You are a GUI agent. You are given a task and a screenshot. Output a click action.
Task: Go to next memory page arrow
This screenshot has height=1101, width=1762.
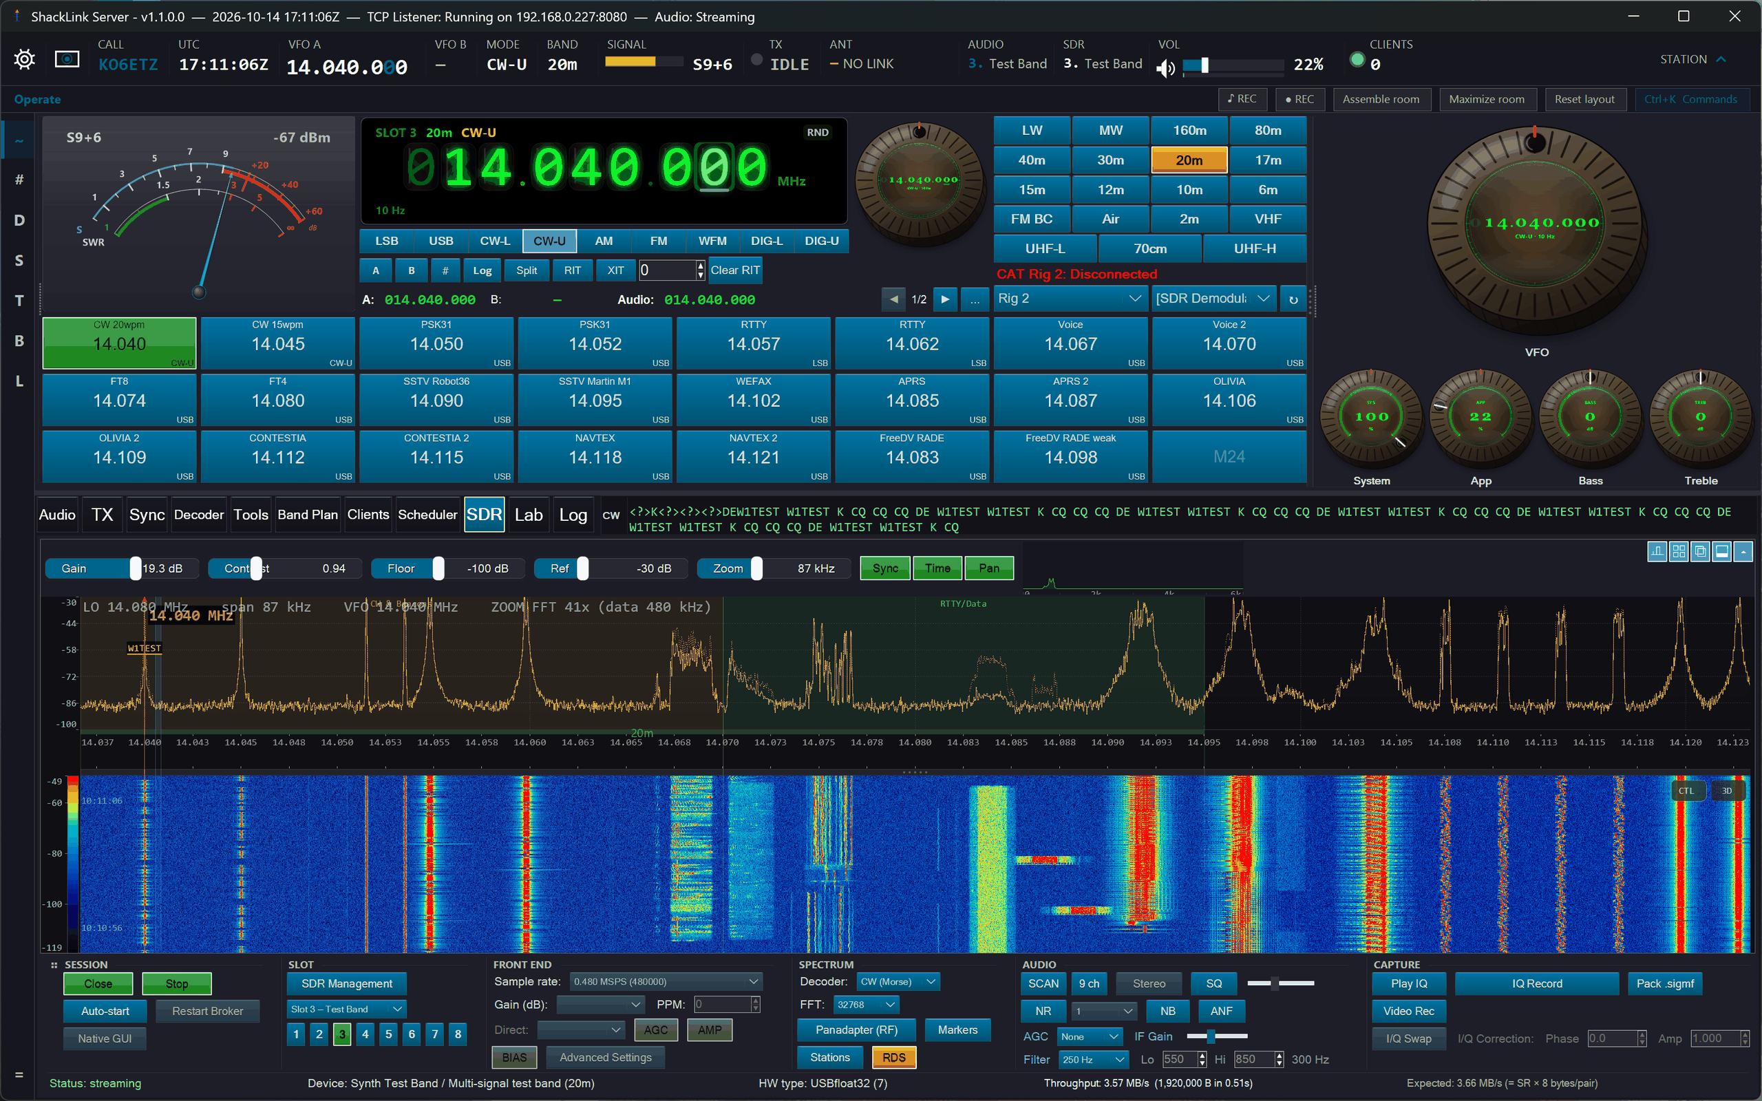point(945,299)
